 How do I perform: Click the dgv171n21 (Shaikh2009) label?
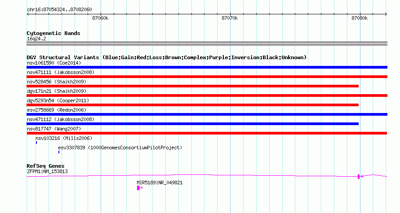click(57, 91)
